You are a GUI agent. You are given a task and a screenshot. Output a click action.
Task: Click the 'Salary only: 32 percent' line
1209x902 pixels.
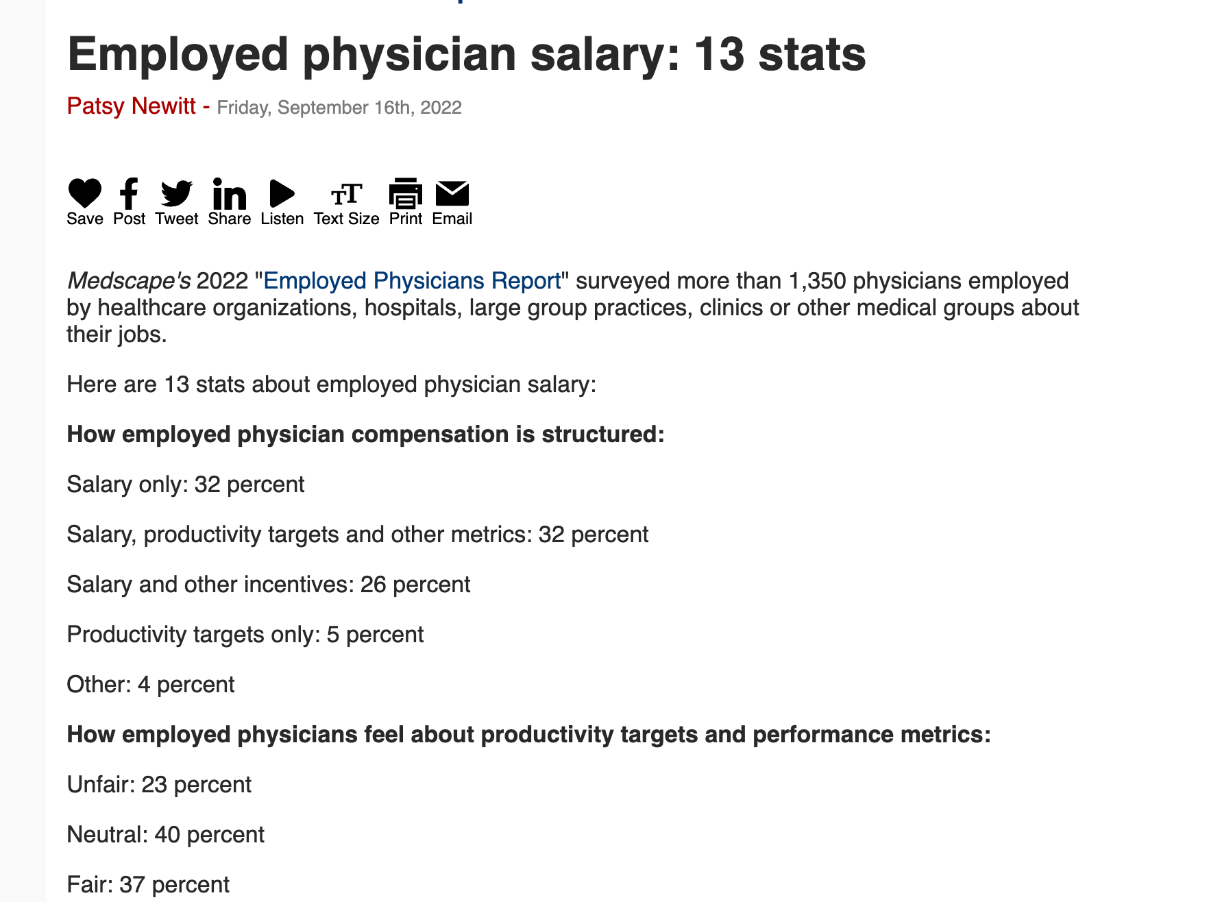coord(186,485)
